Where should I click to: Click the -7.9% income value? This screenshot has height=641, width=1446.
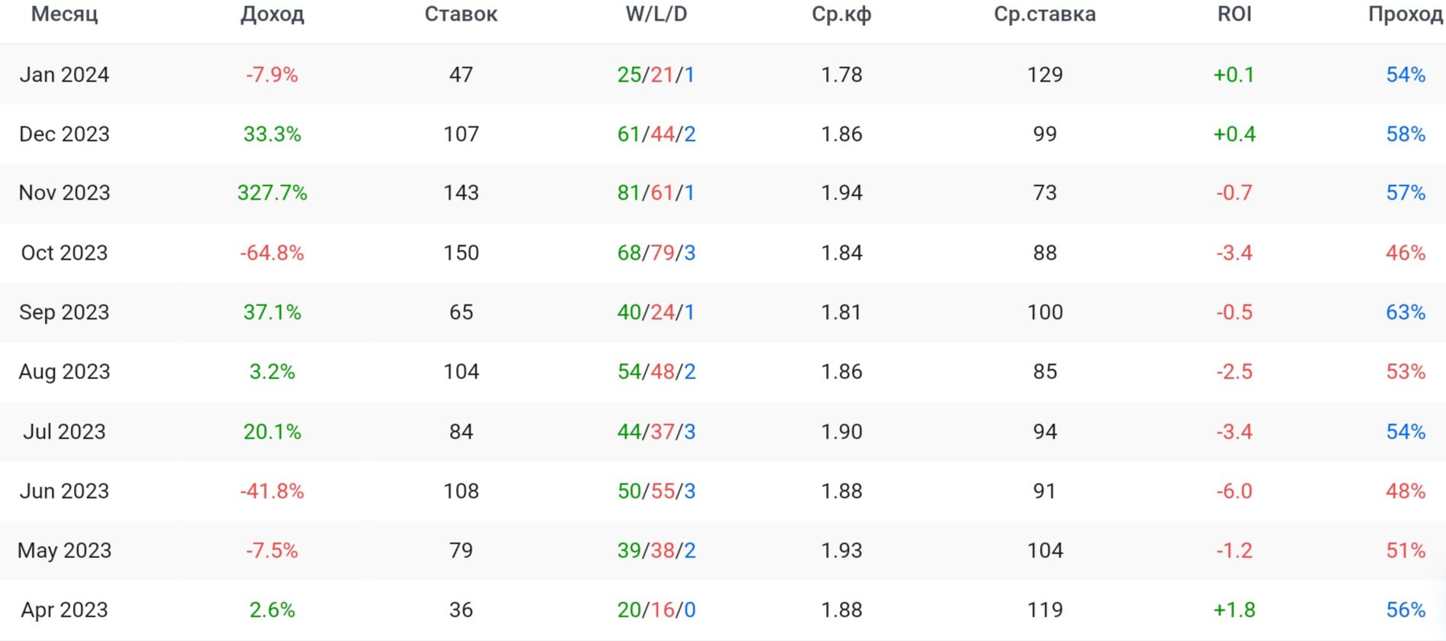(272, 75)
